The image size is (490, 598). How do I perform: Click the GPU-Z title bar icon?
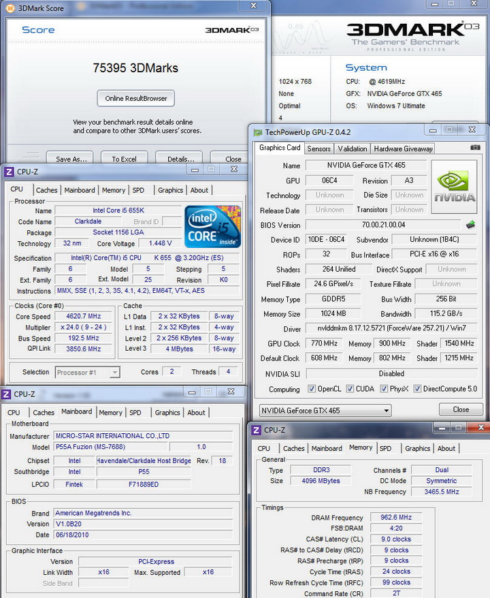pyautogui.click(x=258, y=132)
